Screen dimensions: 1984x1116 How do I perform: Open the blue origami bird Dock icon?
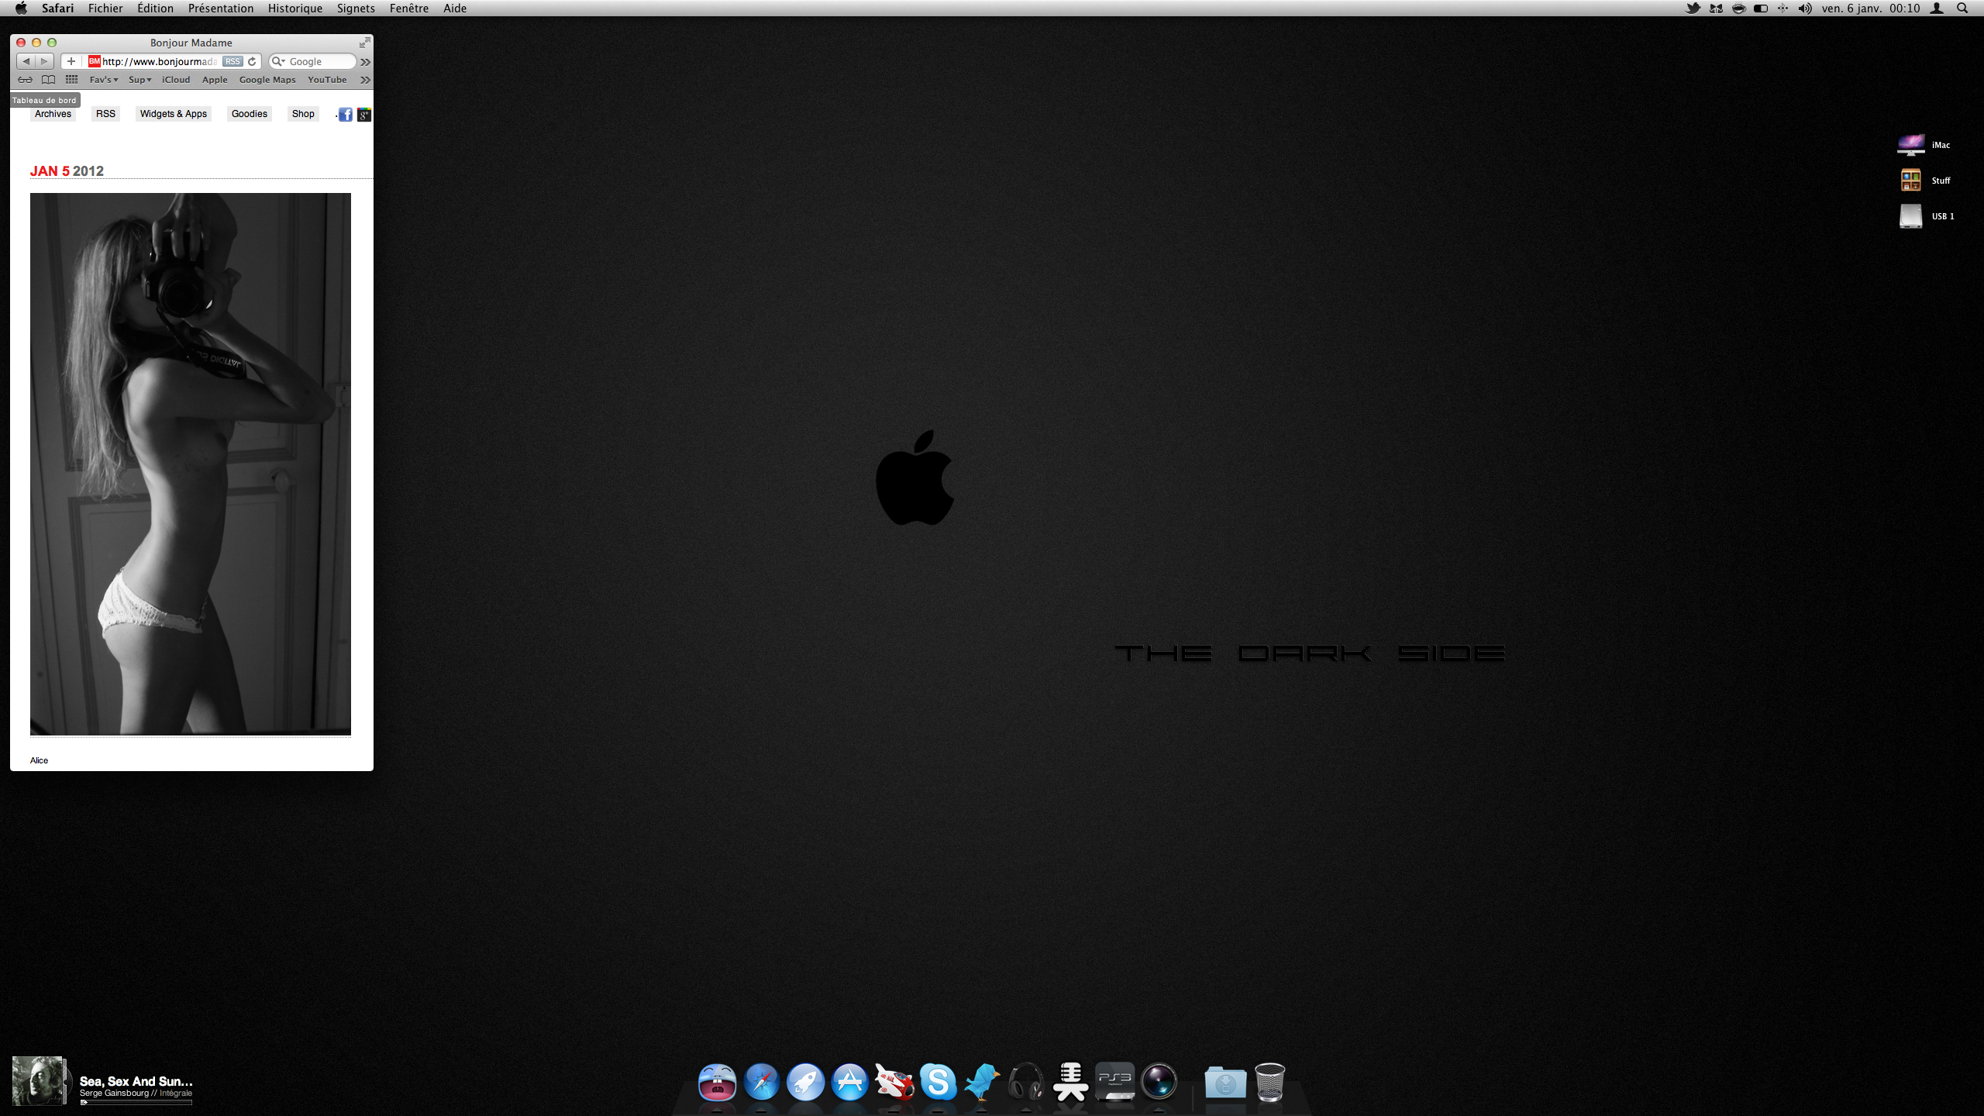coord(982,1082)
